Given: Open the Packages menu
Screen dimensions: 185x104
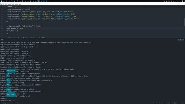Looking at the screenshot, I should (16, 5).
